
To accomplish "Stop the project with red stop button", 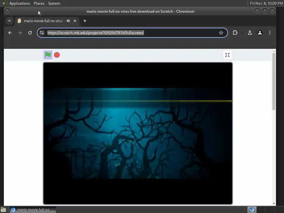I will [57, 55].
